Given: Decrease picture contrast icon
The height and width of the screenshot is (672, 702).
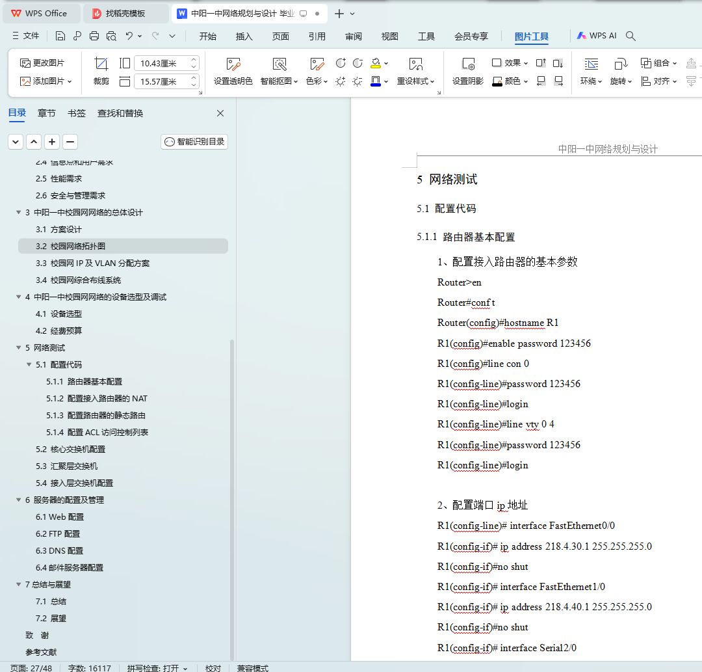Looking at the screenshot, I should 357,62.
